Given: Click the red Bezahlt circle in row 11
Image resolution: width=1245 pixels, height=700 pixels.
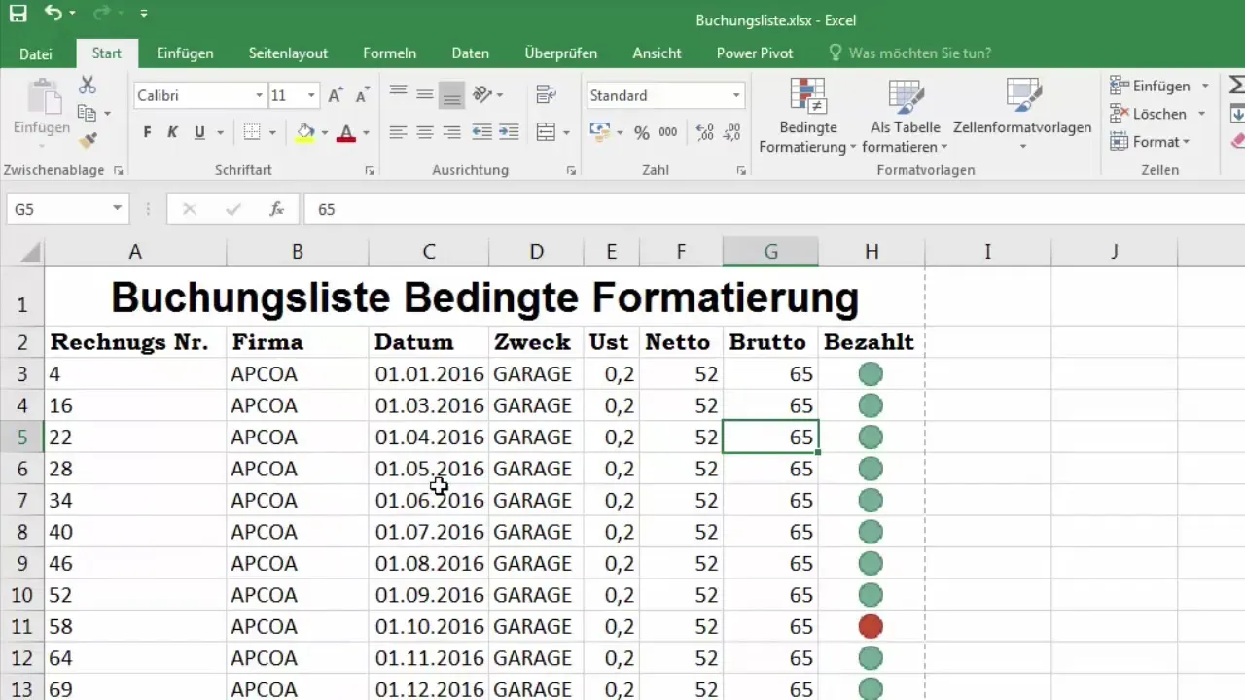Looking at the screenshot, I should point(871,626).
